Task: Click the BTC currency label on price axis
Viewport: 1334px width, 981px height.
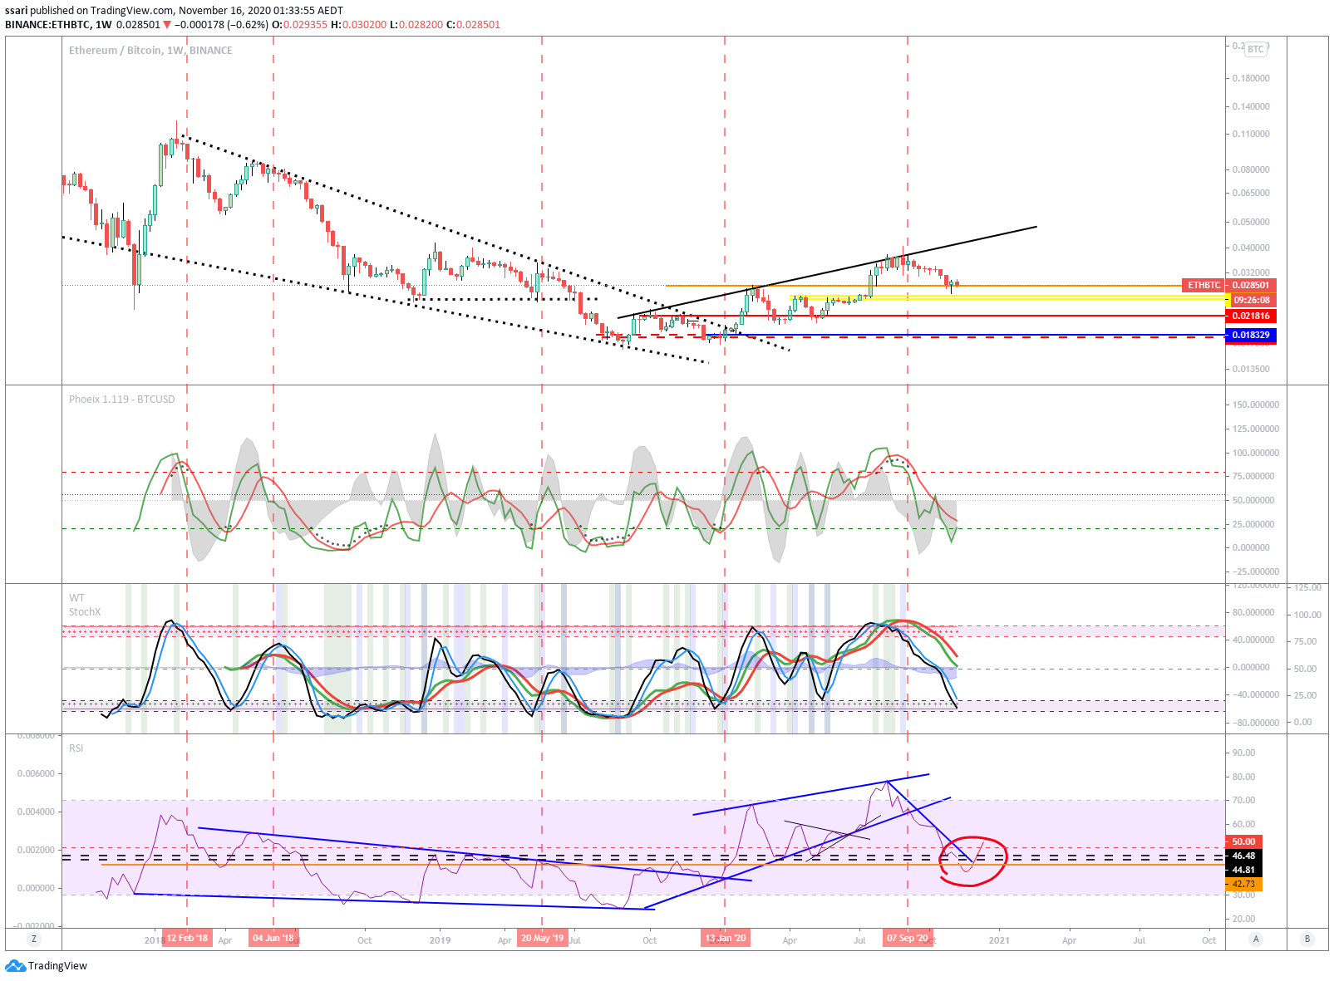Action: coord(1255,49)
